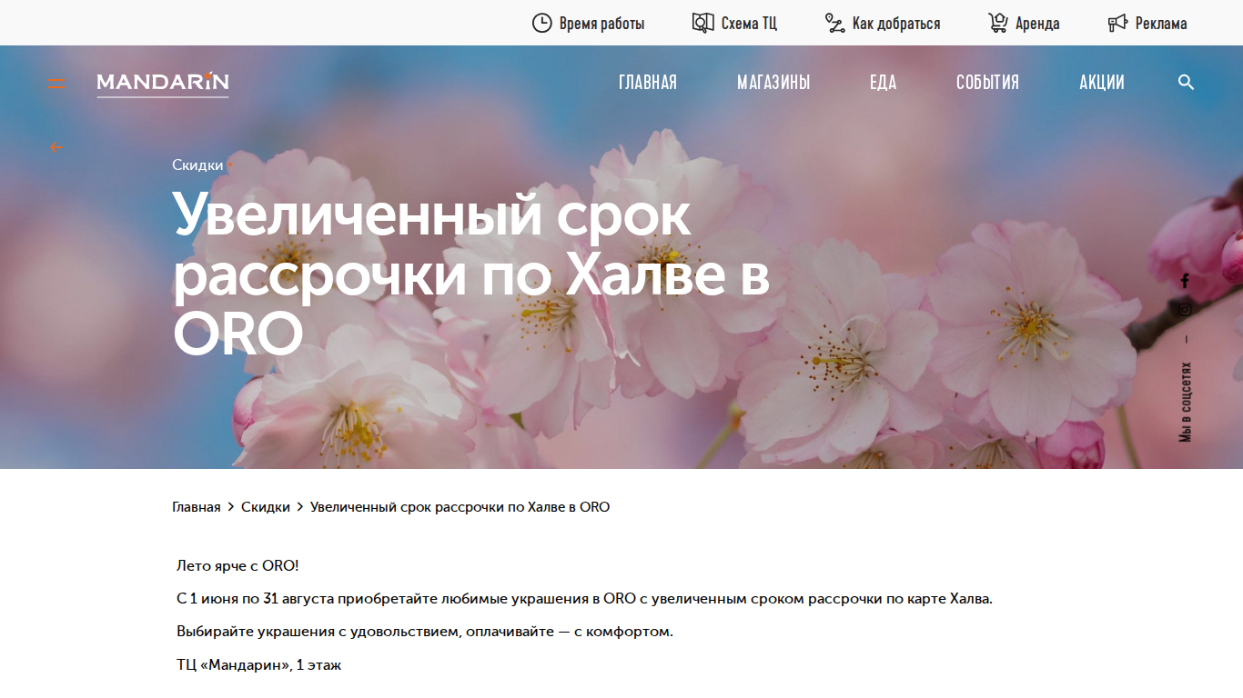Click the Главная breadcrumb link
The image size is (1243, 698).
[196, 507]
